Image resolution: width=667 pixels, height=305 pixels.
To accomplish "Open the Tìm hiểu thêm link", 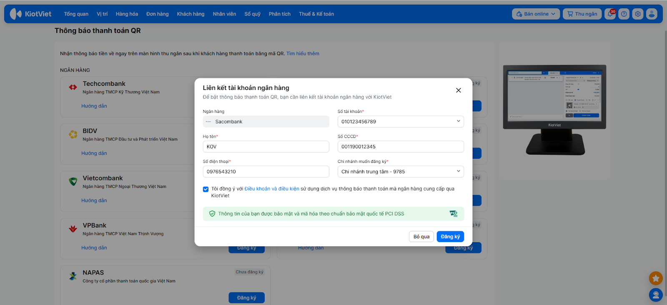I will [303, 53].
